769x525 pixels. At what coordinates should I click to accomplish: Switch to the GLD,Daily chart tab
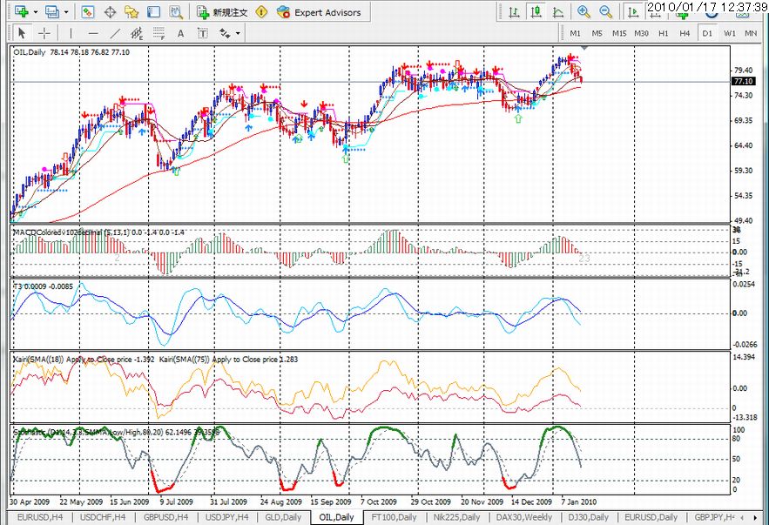click(x=285, y=517)
